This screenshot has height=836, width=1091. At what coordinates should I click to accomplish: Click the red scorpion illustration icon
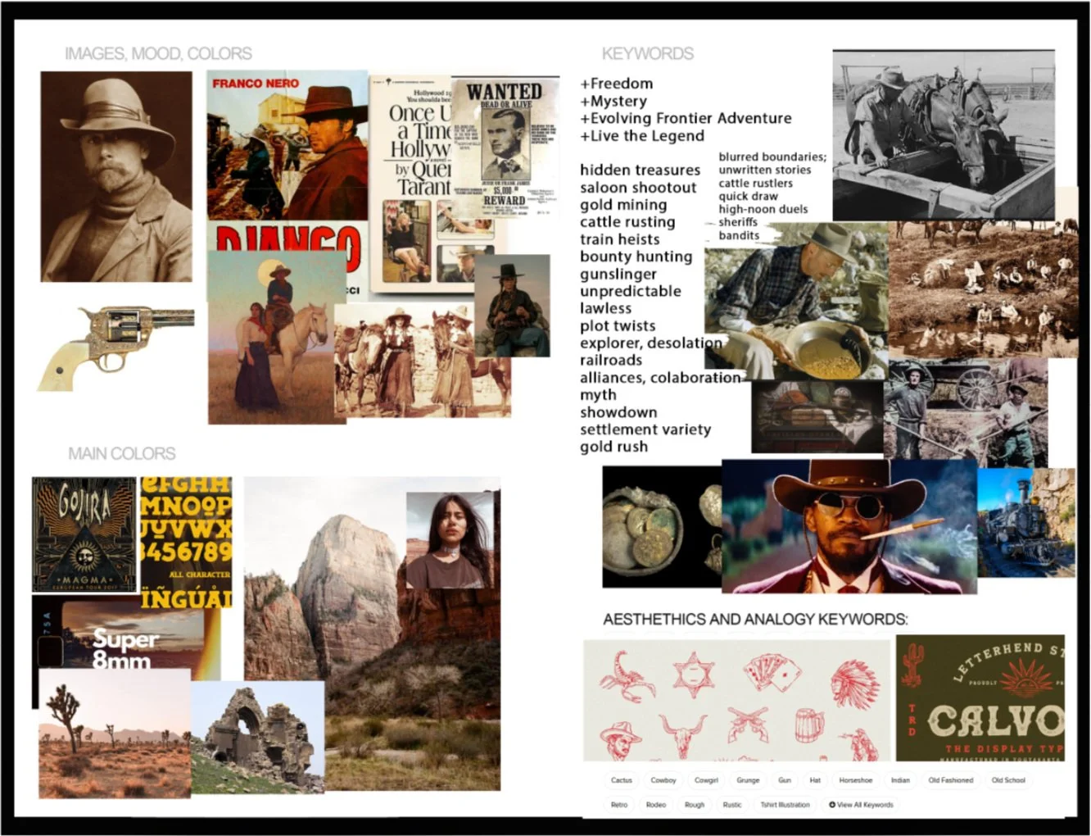(627, 676)
